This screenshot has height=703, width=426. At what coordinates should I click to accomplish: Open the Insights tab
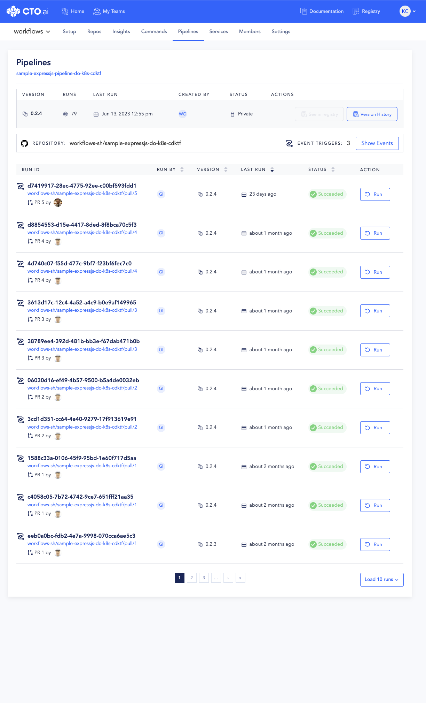click(121, 31)
